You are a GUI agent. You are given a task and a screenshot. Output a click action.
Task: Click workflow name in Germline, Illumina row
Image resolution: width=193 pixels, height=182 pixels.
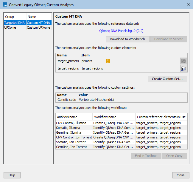click(114, 132)
